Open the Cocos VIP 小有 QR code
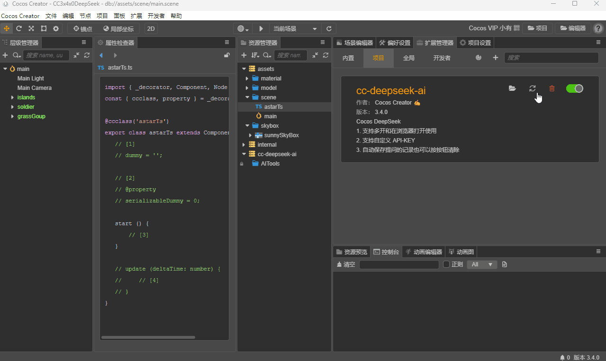Screen dimensions: 606x361 point(516,28)
